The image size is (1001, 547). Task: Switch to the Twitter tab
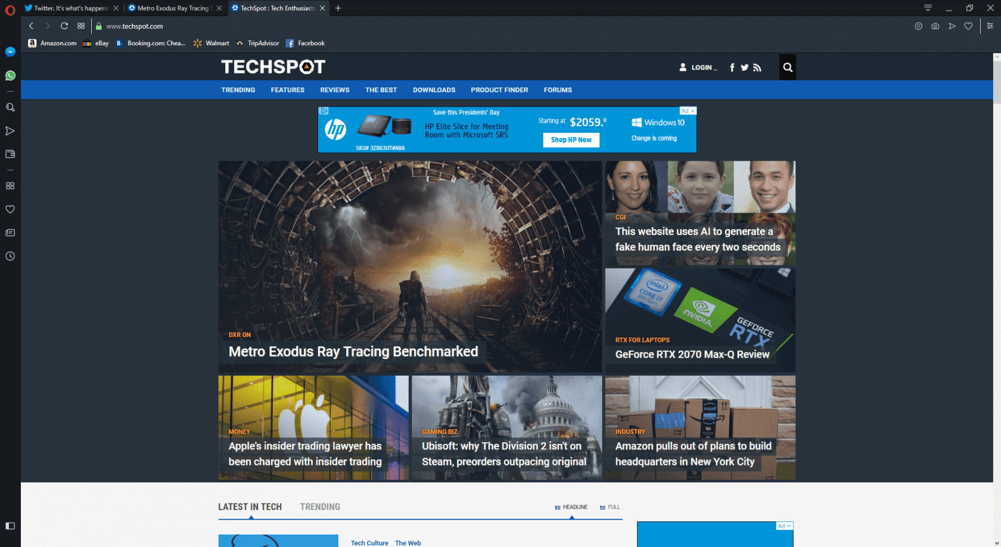point(70,8)
